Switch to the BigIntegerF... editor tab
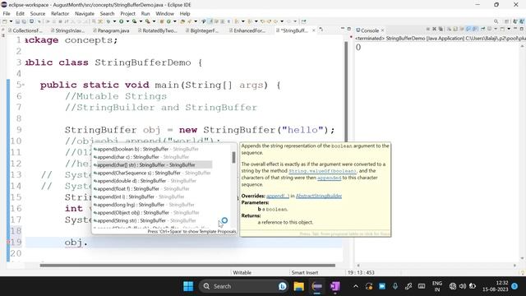The image size is (526, 296). pyautogui.click(x=203, y=30)
